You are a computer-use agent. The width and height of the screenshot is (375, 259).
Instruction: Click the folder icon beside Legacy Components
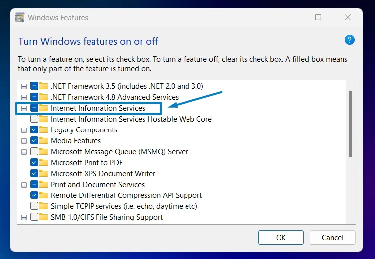pos(43,130)
